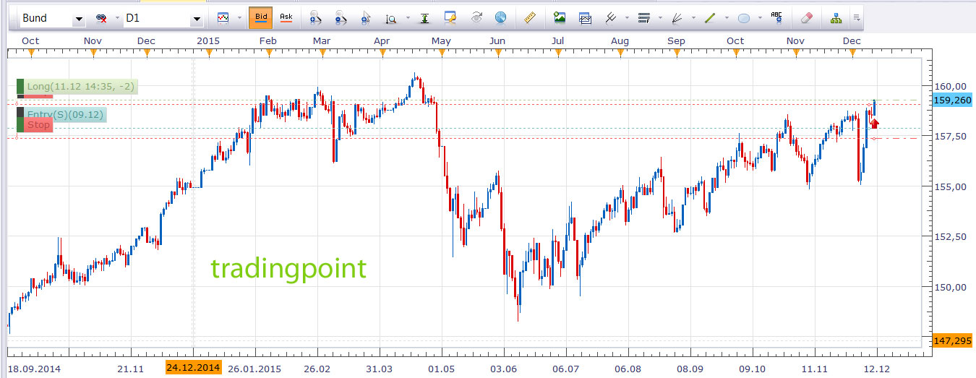Select the ellipse shape tool
The image size is (976, 378).
743,18
